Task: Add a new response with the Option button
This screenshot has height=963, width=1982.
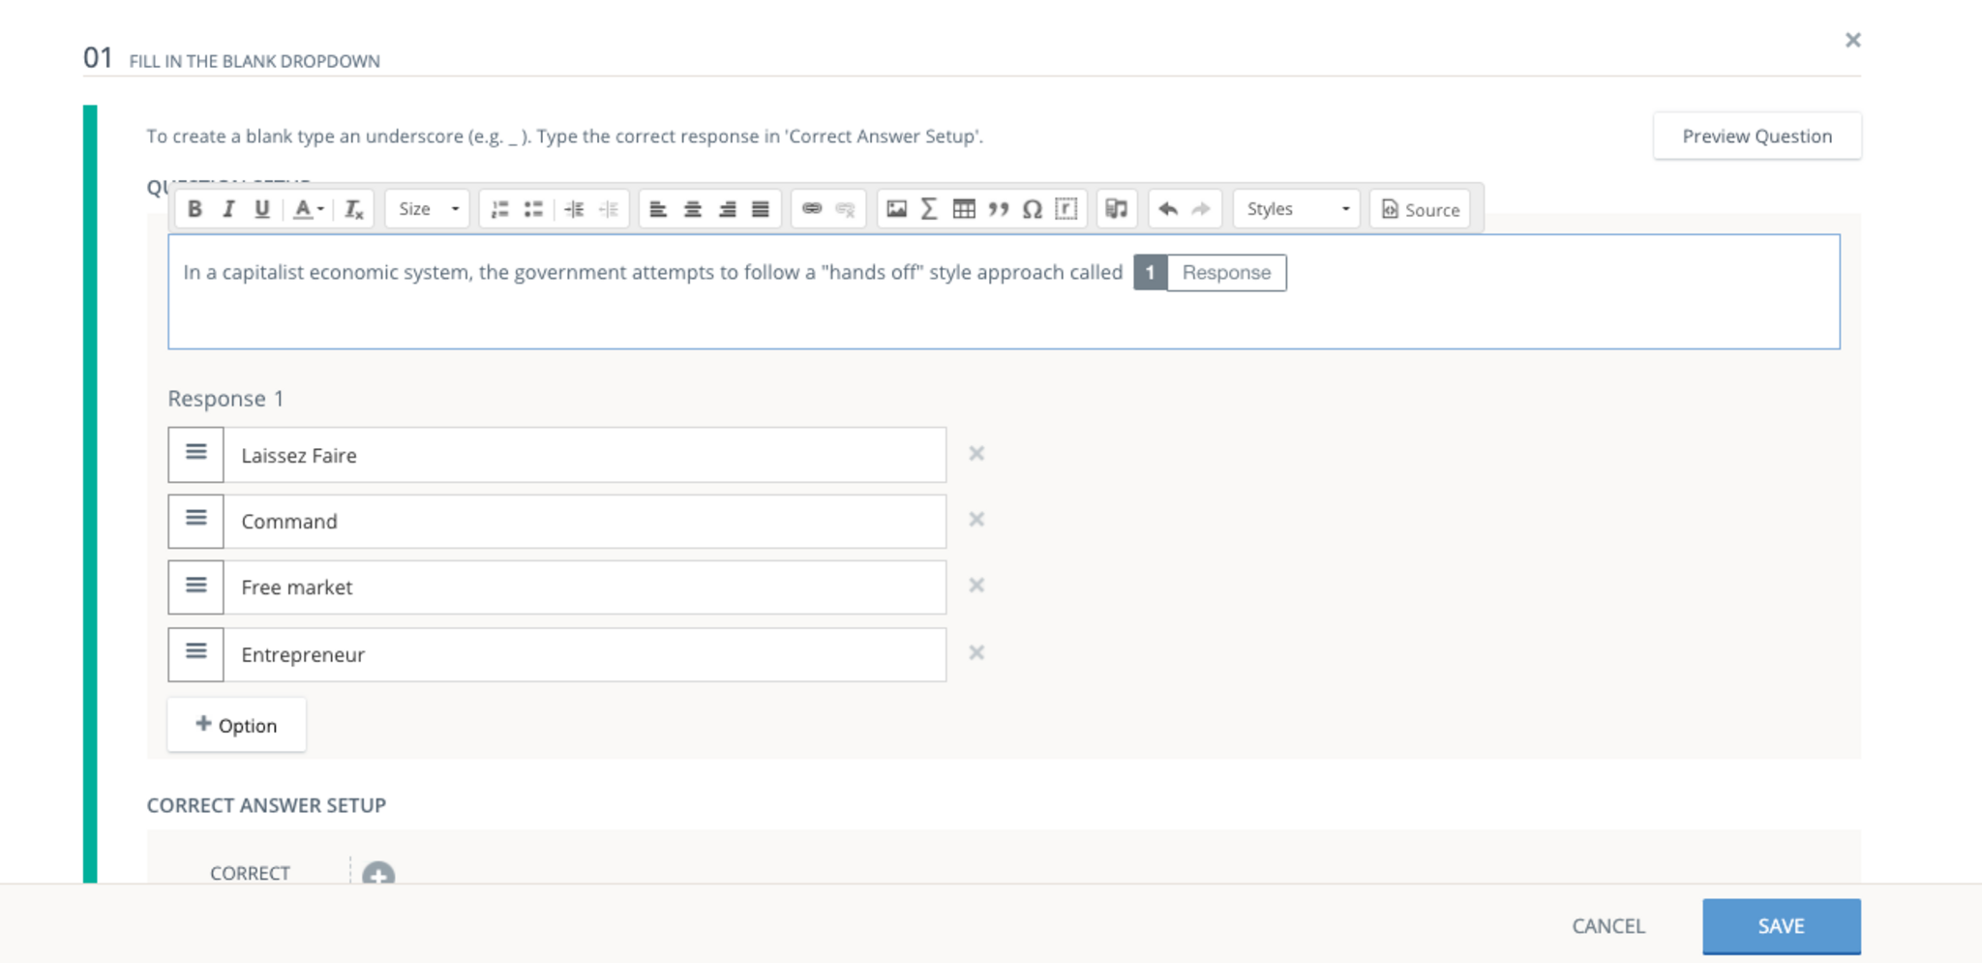Action: pos(236,725)
